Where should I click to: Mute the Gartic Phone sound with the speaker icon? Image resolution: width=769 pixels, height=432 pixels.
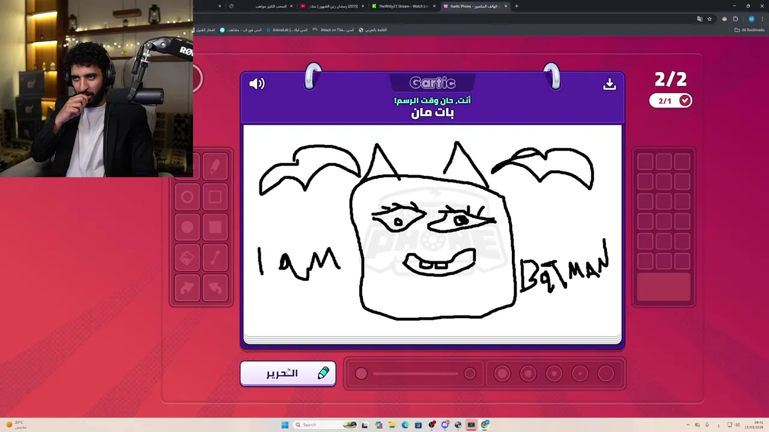click(x=257, y=84)
